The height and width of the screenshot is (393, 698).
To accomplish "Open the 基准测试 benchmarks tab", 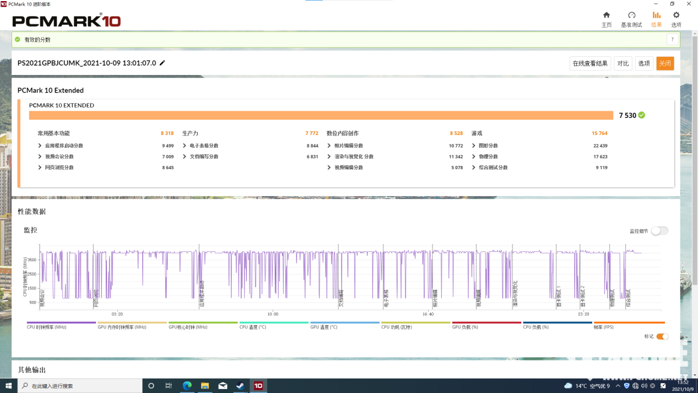I will coord(631,19).
